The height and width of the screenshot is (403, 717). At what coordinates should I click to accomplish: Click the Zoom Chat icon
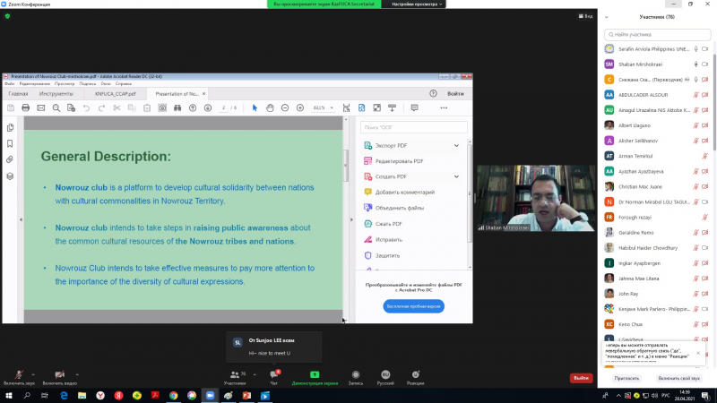[x=274, y=375]
